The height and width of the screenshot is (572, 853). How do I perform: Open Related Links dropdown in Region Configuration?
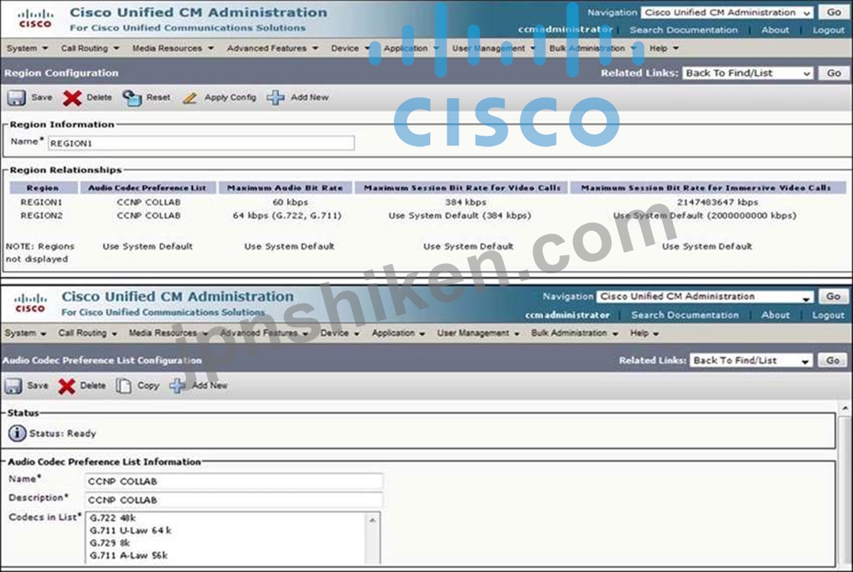[x=747, y=73]
